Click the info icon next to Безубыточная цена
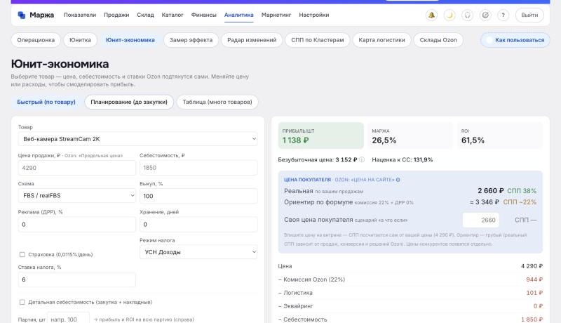Image resolution: width=561 pixels, height=323 pixels. point(362,159)
